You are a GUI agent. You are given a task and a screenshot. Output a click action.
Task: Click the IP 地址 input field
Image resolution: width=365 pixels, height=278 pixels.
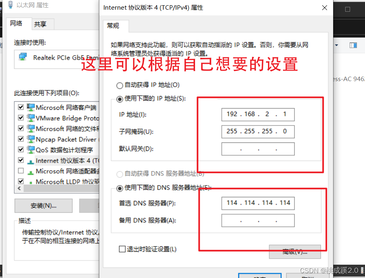pyautogui.click(x=258, y=115)
